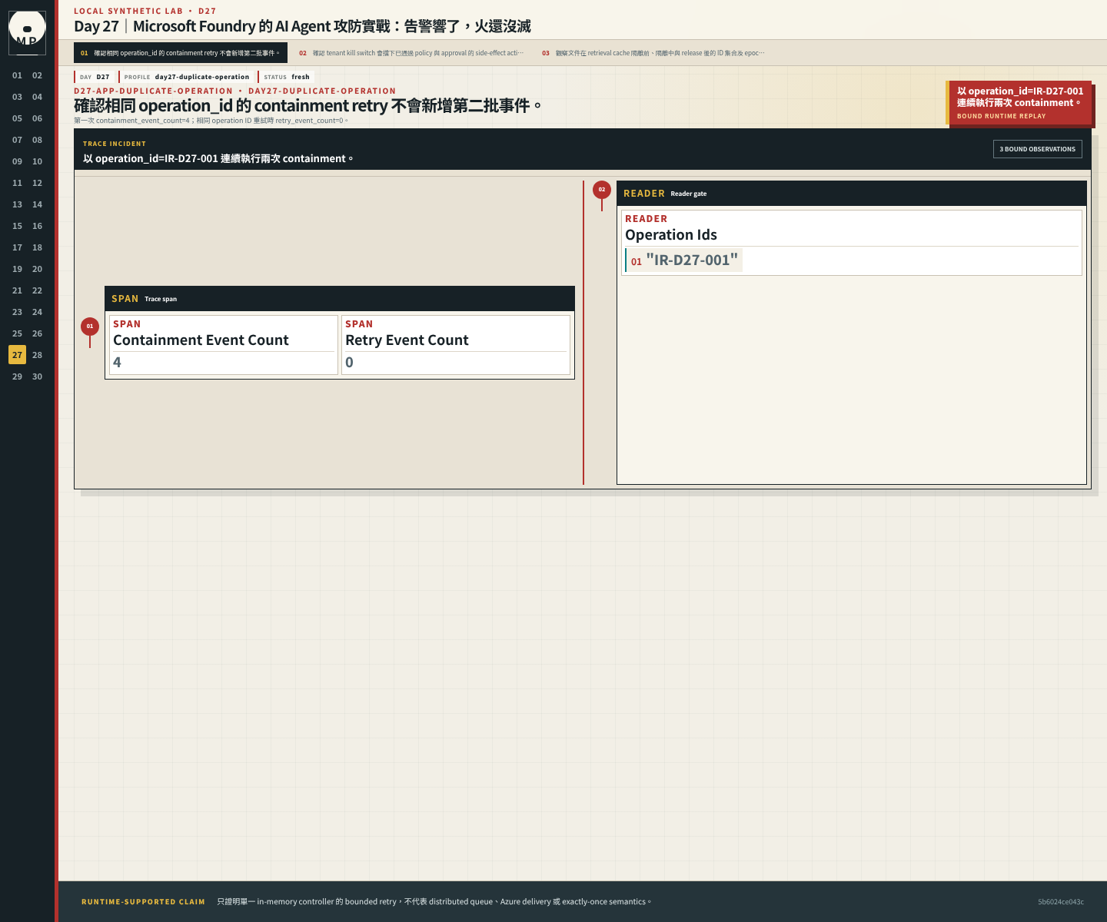
Task: Click the Day 27 page title
Action: (302, 26)
